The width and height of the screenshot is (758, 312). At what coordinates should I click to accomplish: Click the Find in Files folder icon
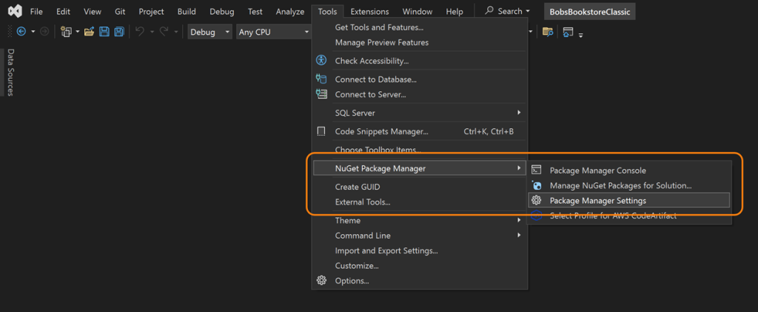pyautogui.click(x=547, y=32)
